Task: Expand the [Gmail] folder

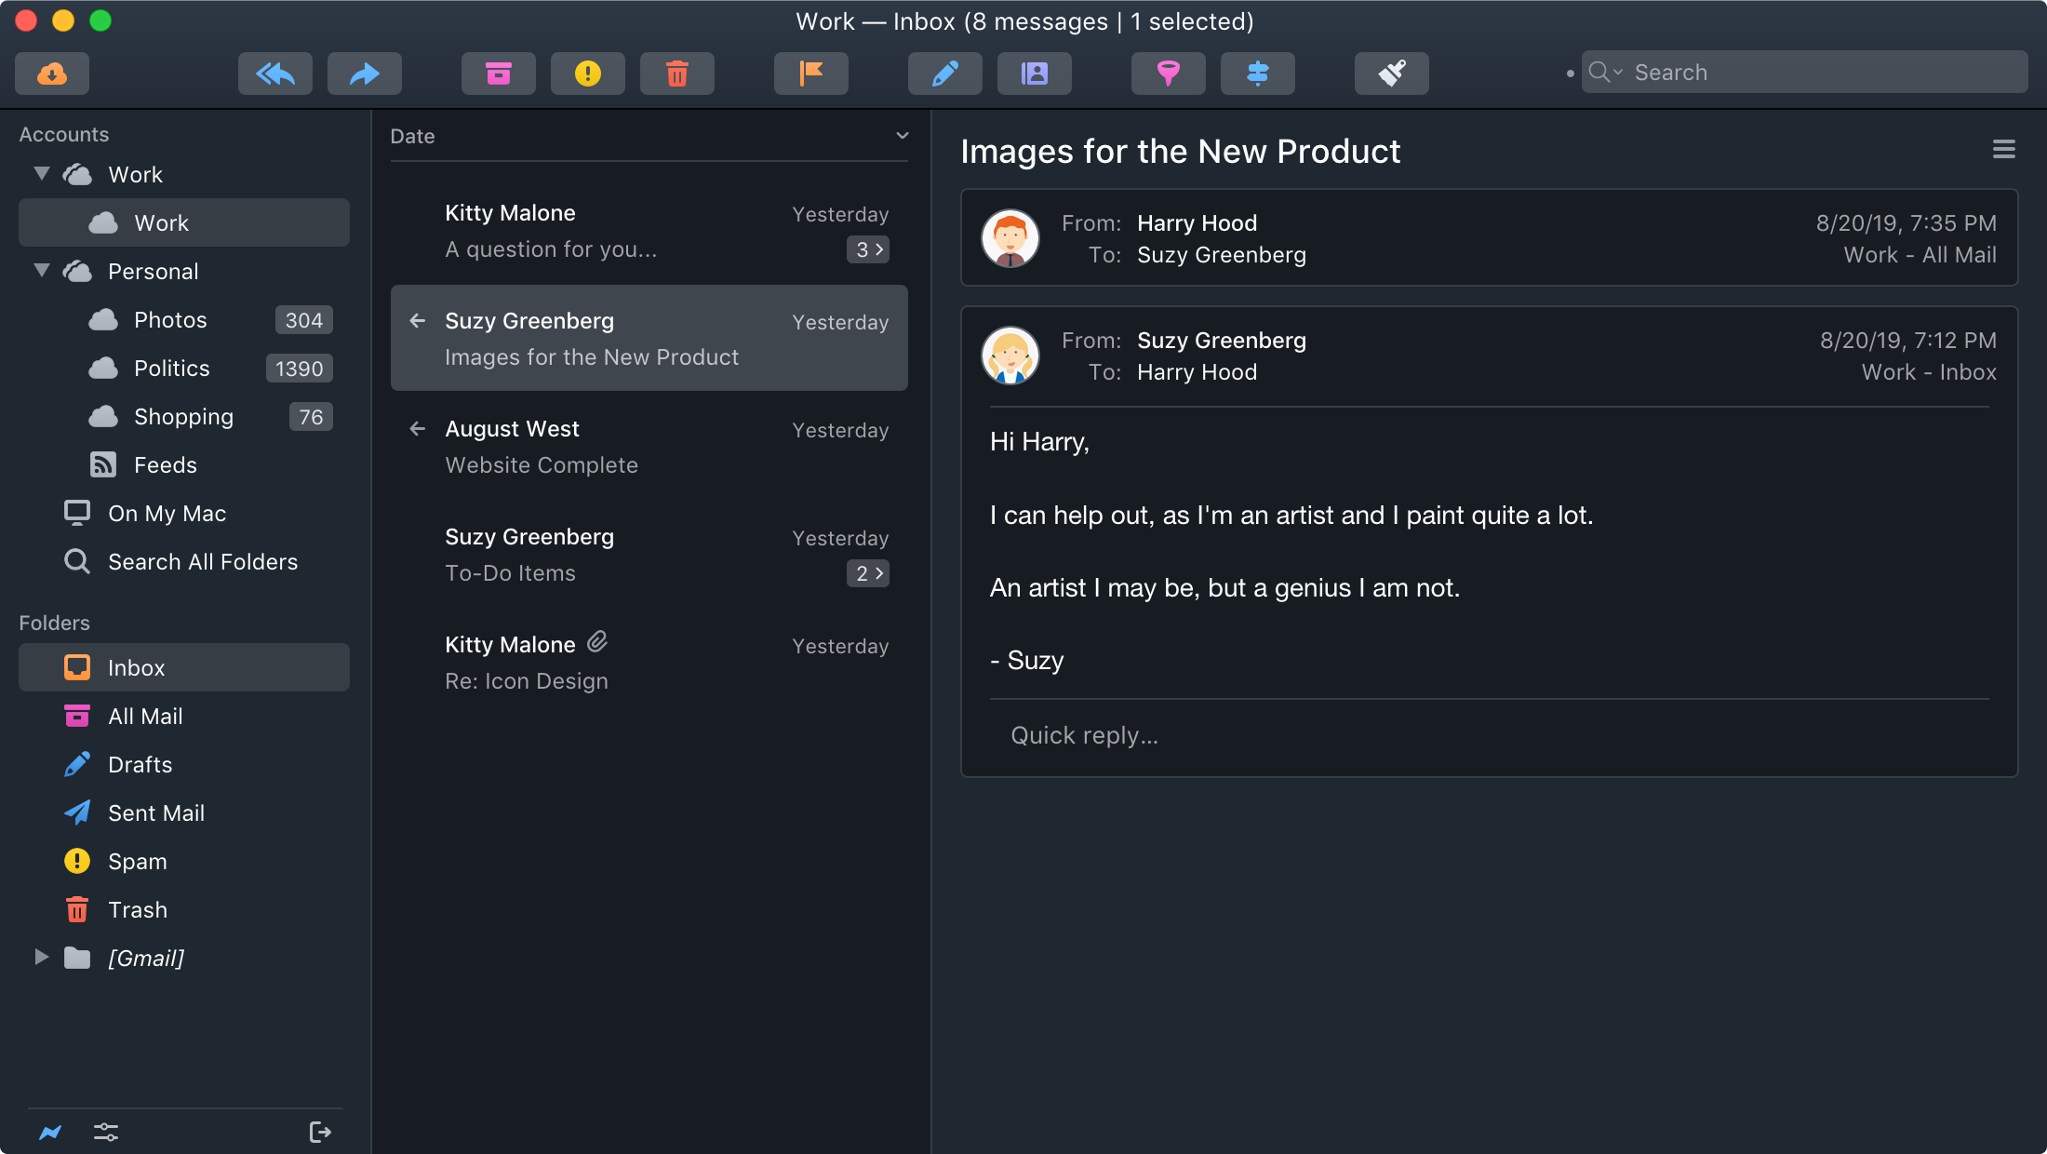Action: click(41, 958)
